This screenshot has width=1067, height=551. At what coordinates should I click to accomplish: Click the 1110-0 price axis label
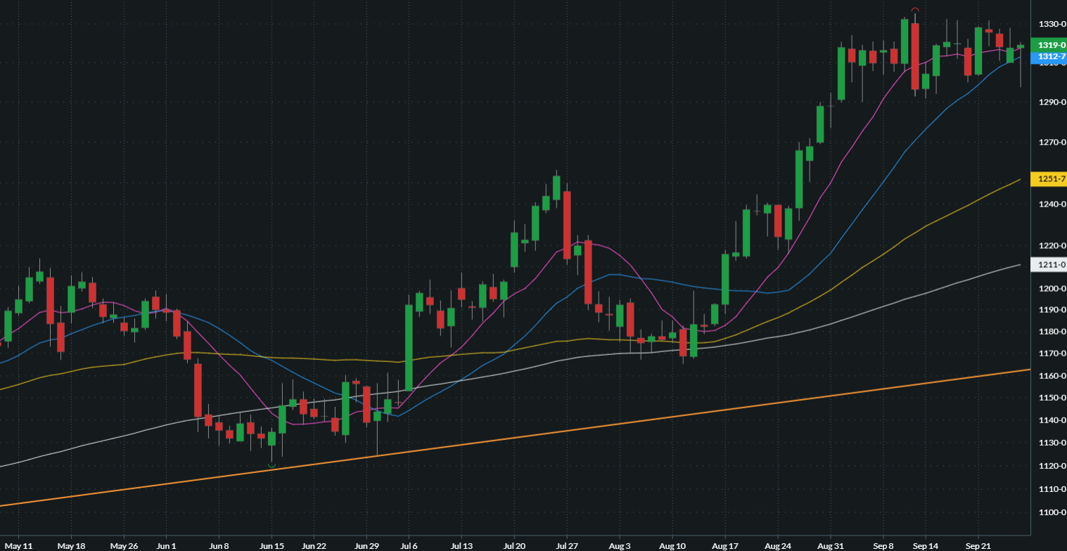[1052, 489]
